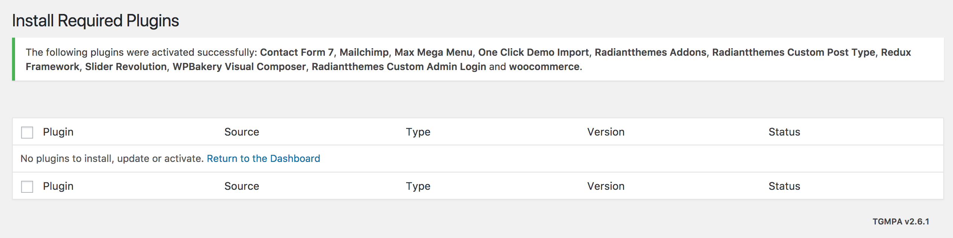Click the Plugin label in table footer
Viewport: 953px width, 238px height.
point(58,186)
